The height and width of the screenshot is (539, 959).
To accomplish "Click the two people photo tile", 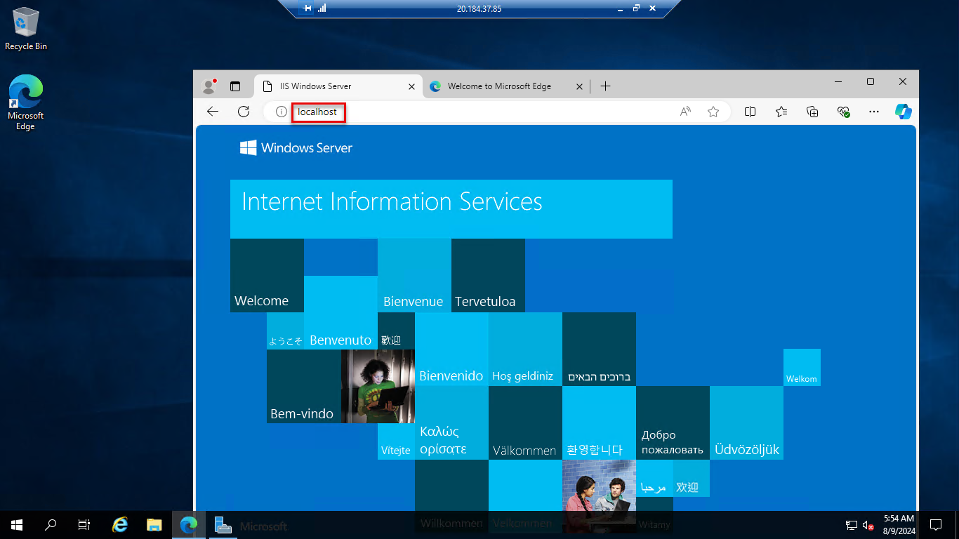I will point(599,495).
